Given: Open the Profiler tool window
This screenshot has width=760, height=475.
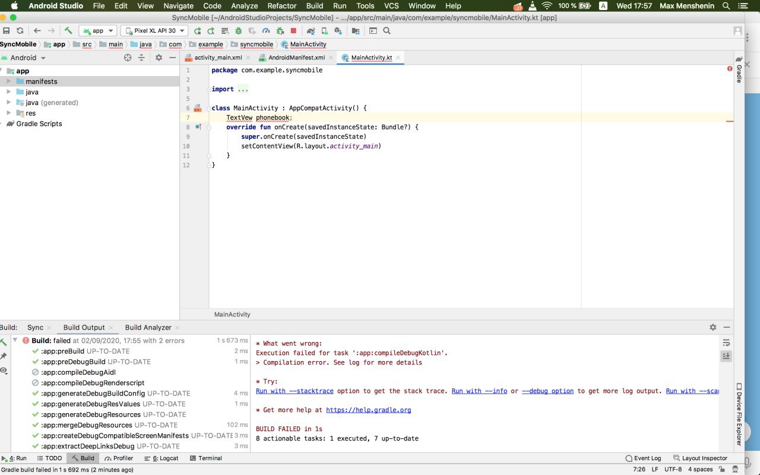Looking at the screenshot, I should [x=119, y=458].
